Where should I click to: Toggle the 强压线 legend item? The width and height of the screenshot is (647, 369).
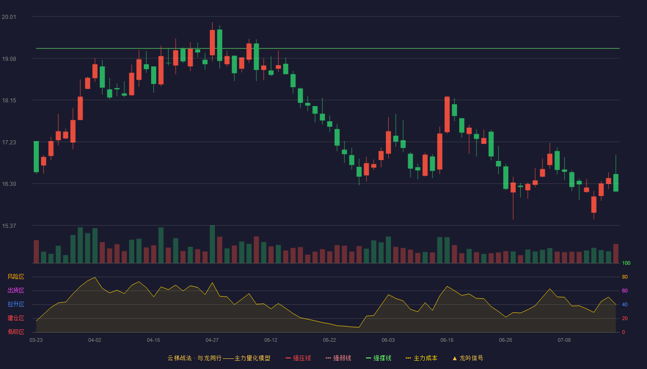tap(298, 358)
